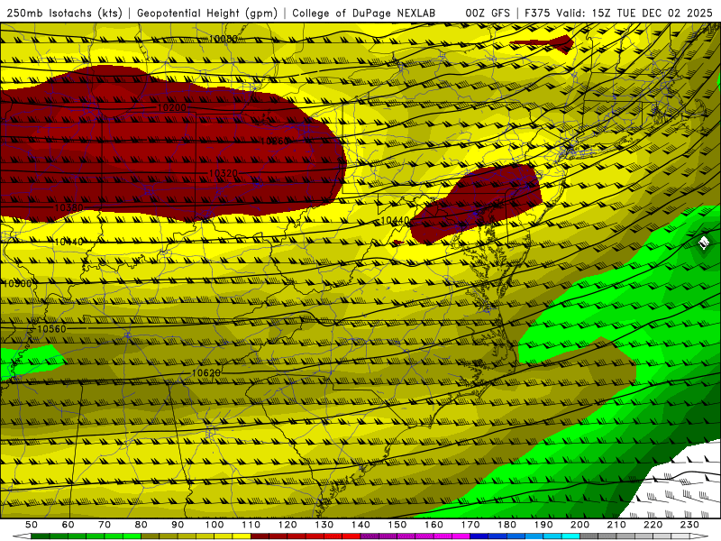The image size is (721, 541).
Task: Click the '250mb Isotachs (kts)' title text
Action: 64,13
